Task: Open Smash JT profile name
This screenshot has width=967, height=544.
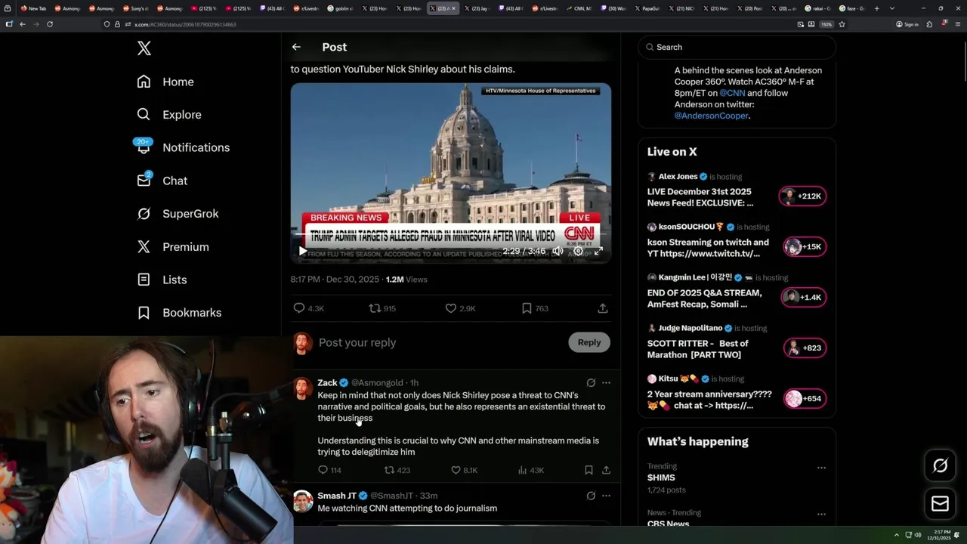Action: tap(337, 496)
